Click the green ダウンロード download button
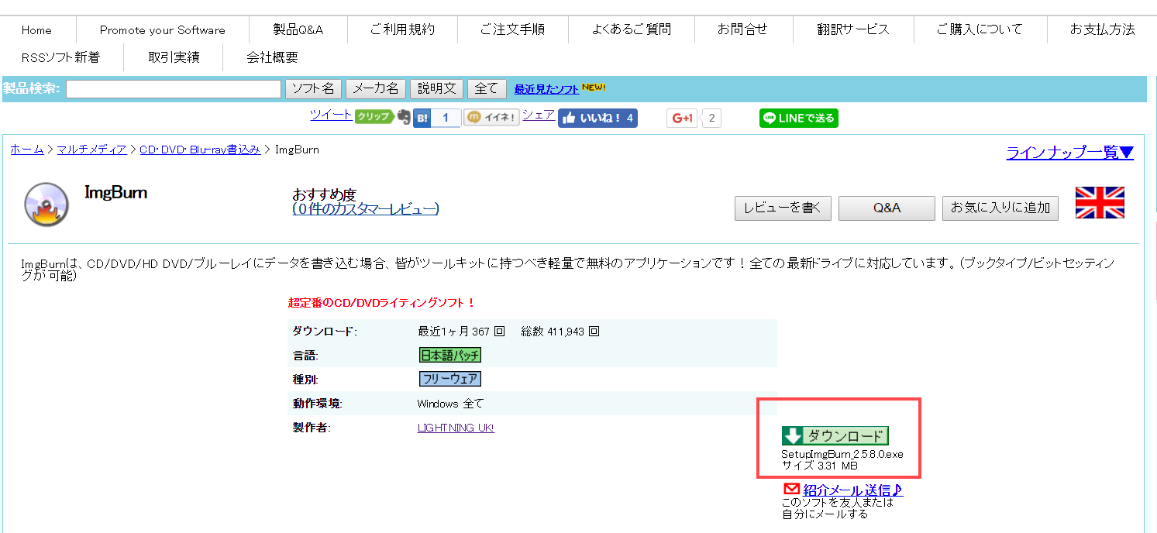Viewport: 1157px width, 533px height. pyautogui.click(x=835, y=435)
